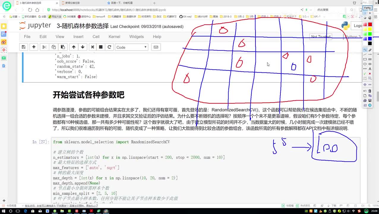The width and height of the screenshot is (379, 214).
Task: Select the freehand pen tool in annotation palette
Action: (x=365, y=50)
